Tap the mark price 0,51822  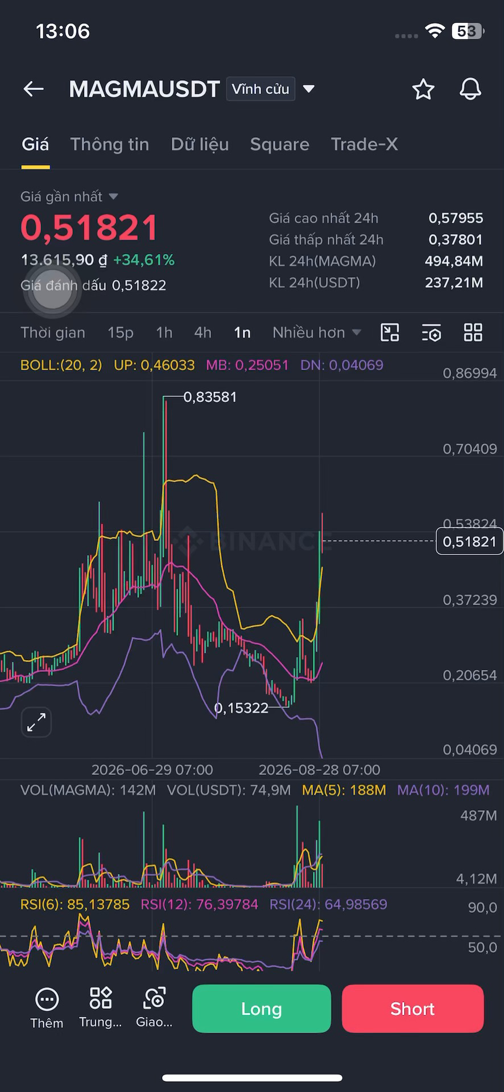click(139, 286)
